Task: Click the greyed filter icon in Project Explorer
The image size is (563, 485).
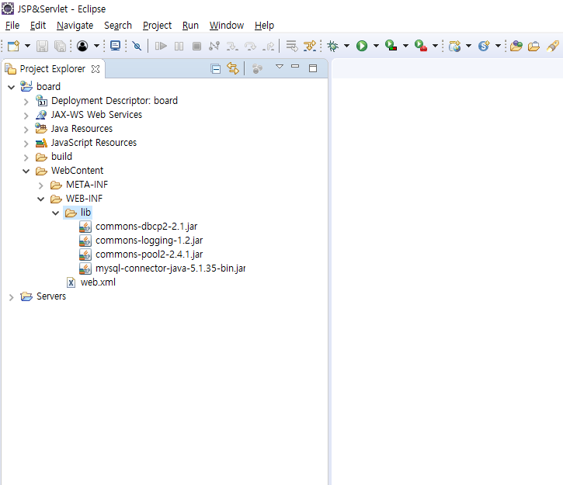Action: click(257, 68)
